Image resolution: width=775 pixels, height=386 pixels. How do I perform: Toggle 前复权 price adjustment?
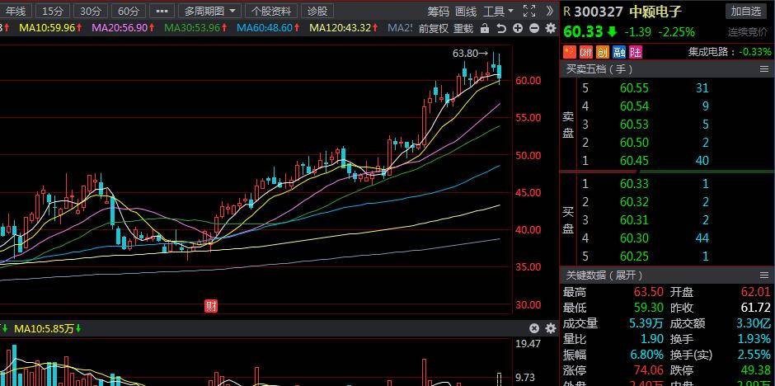433,28
